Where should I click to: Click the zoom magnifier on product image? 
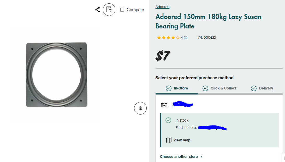(140, 108)
